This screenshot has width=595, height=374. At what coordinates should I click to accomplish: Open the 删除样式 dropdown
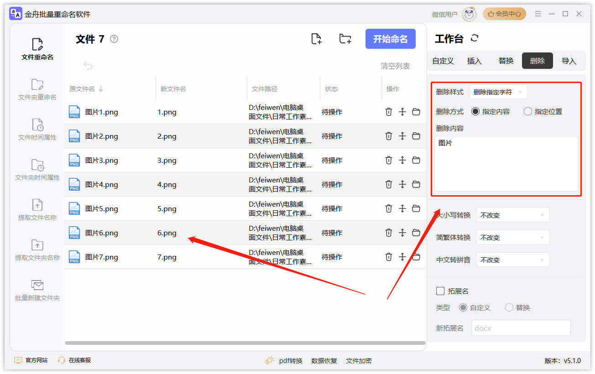pos(498,92)
